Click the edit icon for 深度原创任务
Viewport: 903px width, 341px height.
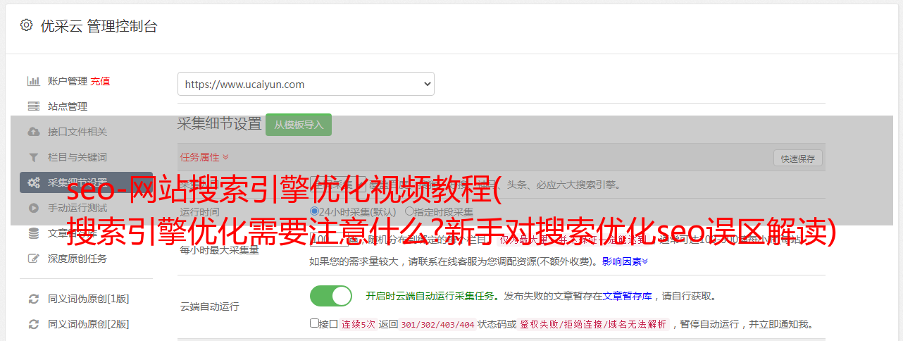pyautogui.click(x=33, y=259)
